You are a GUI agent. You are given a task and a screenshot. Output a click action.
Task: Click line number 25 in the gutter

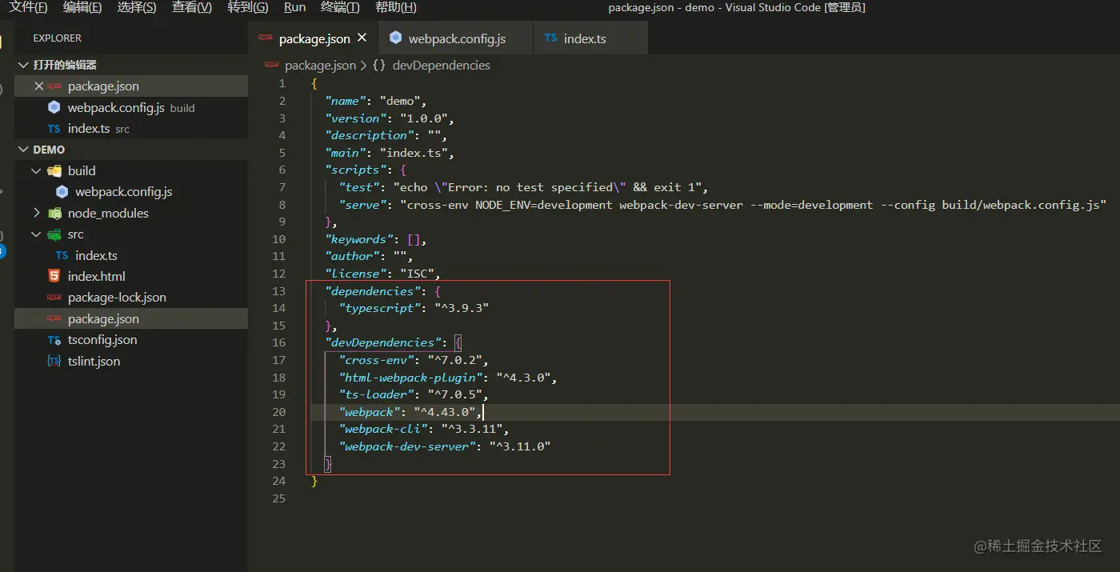278,498
